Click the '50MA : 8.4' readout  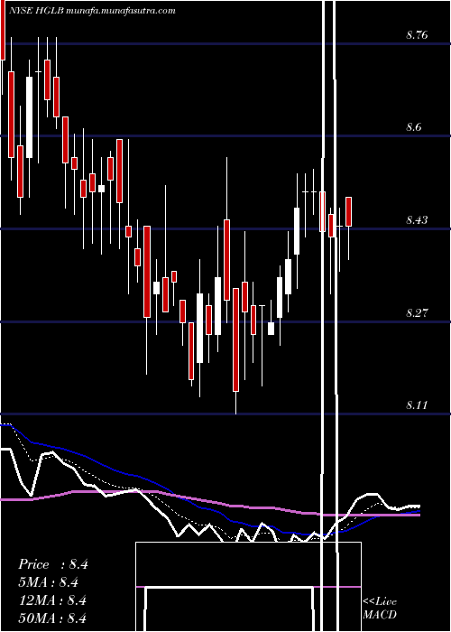coord(53,618)
